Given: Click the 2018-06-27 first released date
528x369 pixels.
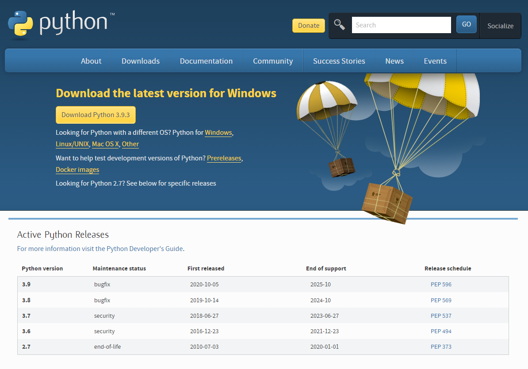Looking at the screenshot, I should tap(204, 316).
